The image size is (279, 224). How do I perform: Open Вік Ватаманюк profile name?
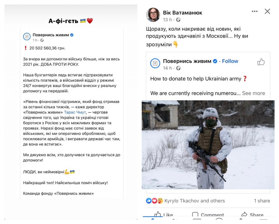(183, 13)
